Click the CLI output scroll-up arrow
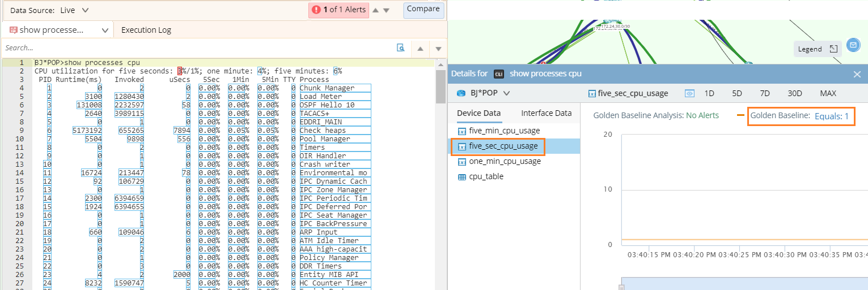Image resolution: width=868 pixels, height=290 pixels. tap(441, 64)
